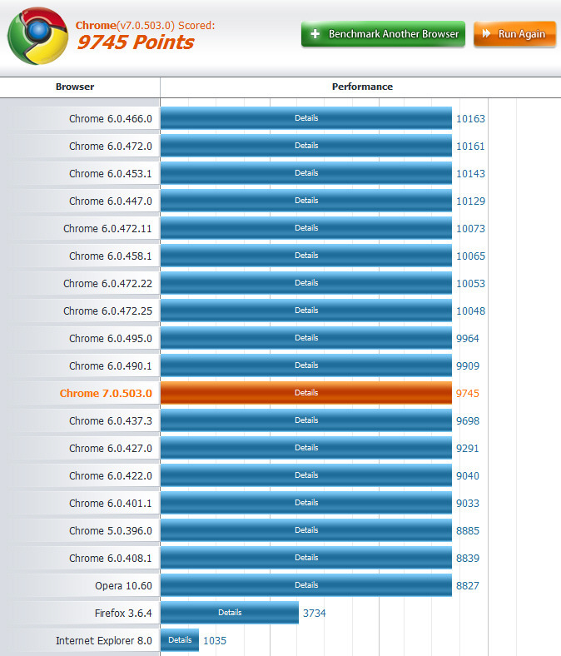
Task: Open Details for Chrome 6.0.422.0
Action: pos(306,475)
